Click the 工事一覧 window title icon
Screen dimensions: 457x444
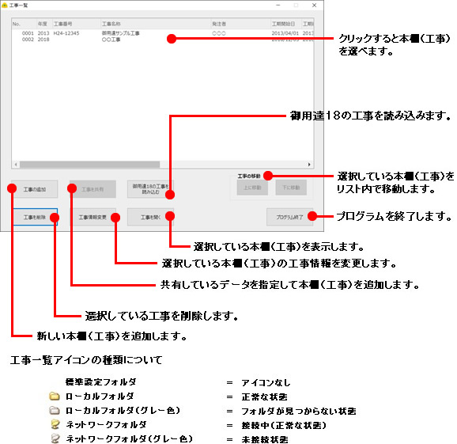(x=5, y=6)
